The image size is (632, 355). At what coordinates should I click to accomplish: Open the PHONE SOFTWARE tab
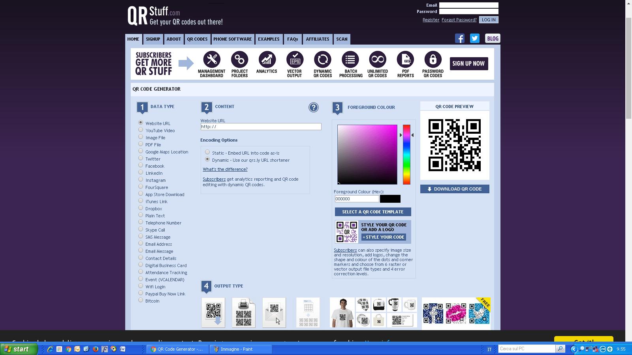pos(232,39)
